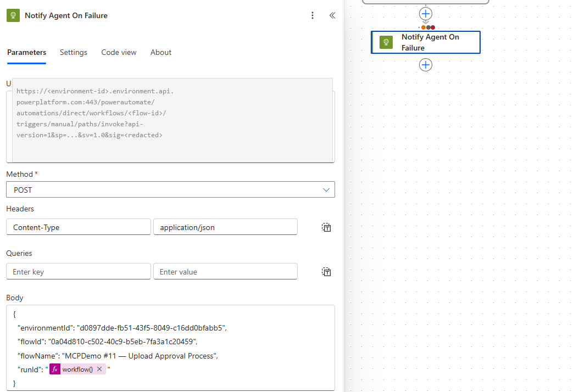Select the Parameters tab

26,52
